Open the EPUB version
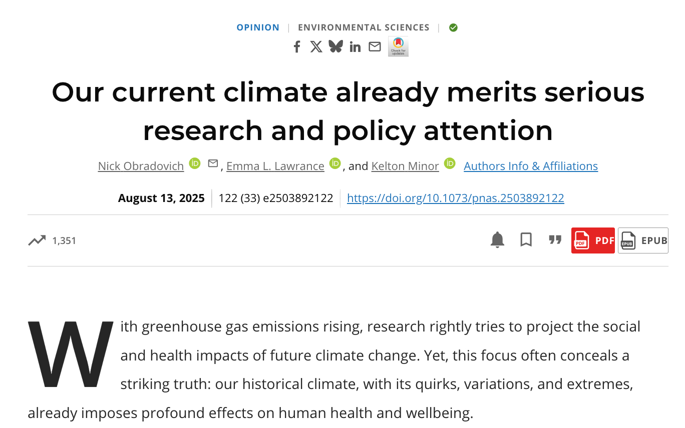685x428 pixels. coord(643,240)
